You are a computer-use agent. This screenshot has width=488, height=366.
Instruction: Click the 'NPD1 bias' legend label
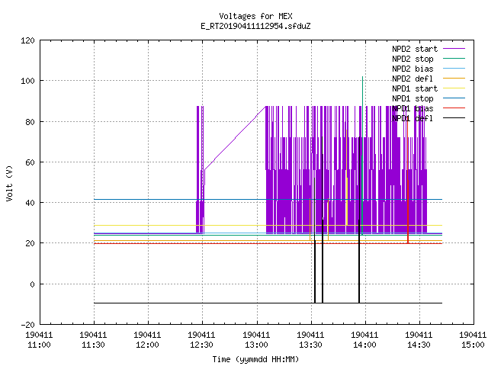click(x=413, y=108)
